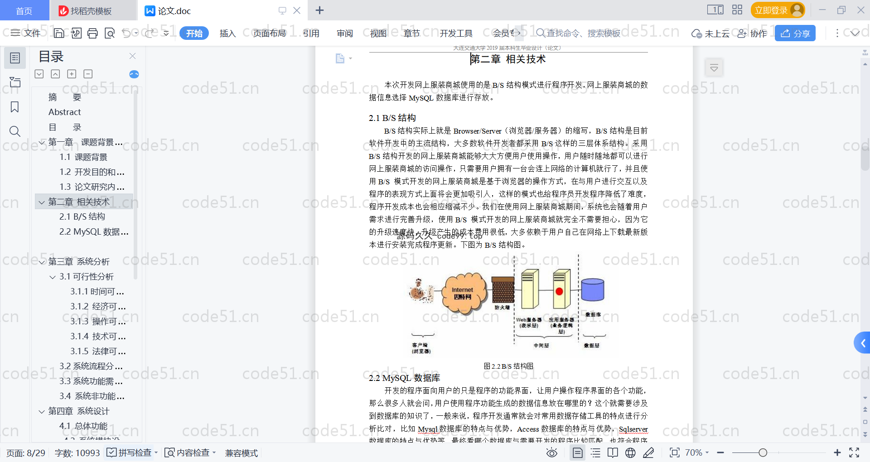Click the 协作 collaboration button
The image size is (870, 462).
pyautogui.click(x=752, y=34)
